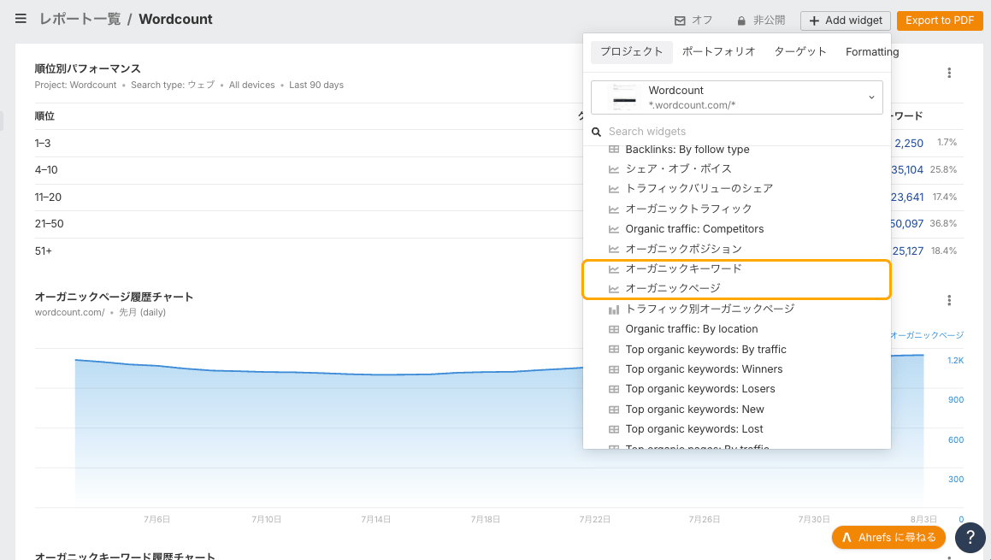Select Organic traffic: Competitors widget
The height and width of the screenshot is (560, 991).
tap(694, 229)
